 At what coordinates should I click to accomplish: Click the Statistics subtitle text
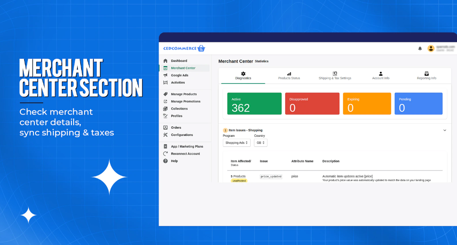click(262, 61)
